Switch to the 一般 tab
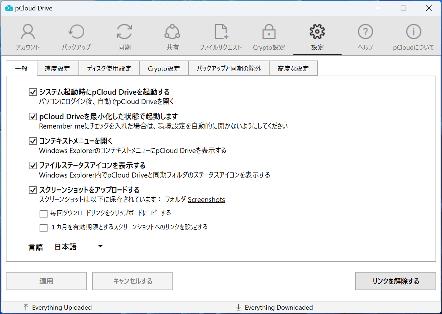442x314 pixels. pyautogui.click(x=22, y=68)
